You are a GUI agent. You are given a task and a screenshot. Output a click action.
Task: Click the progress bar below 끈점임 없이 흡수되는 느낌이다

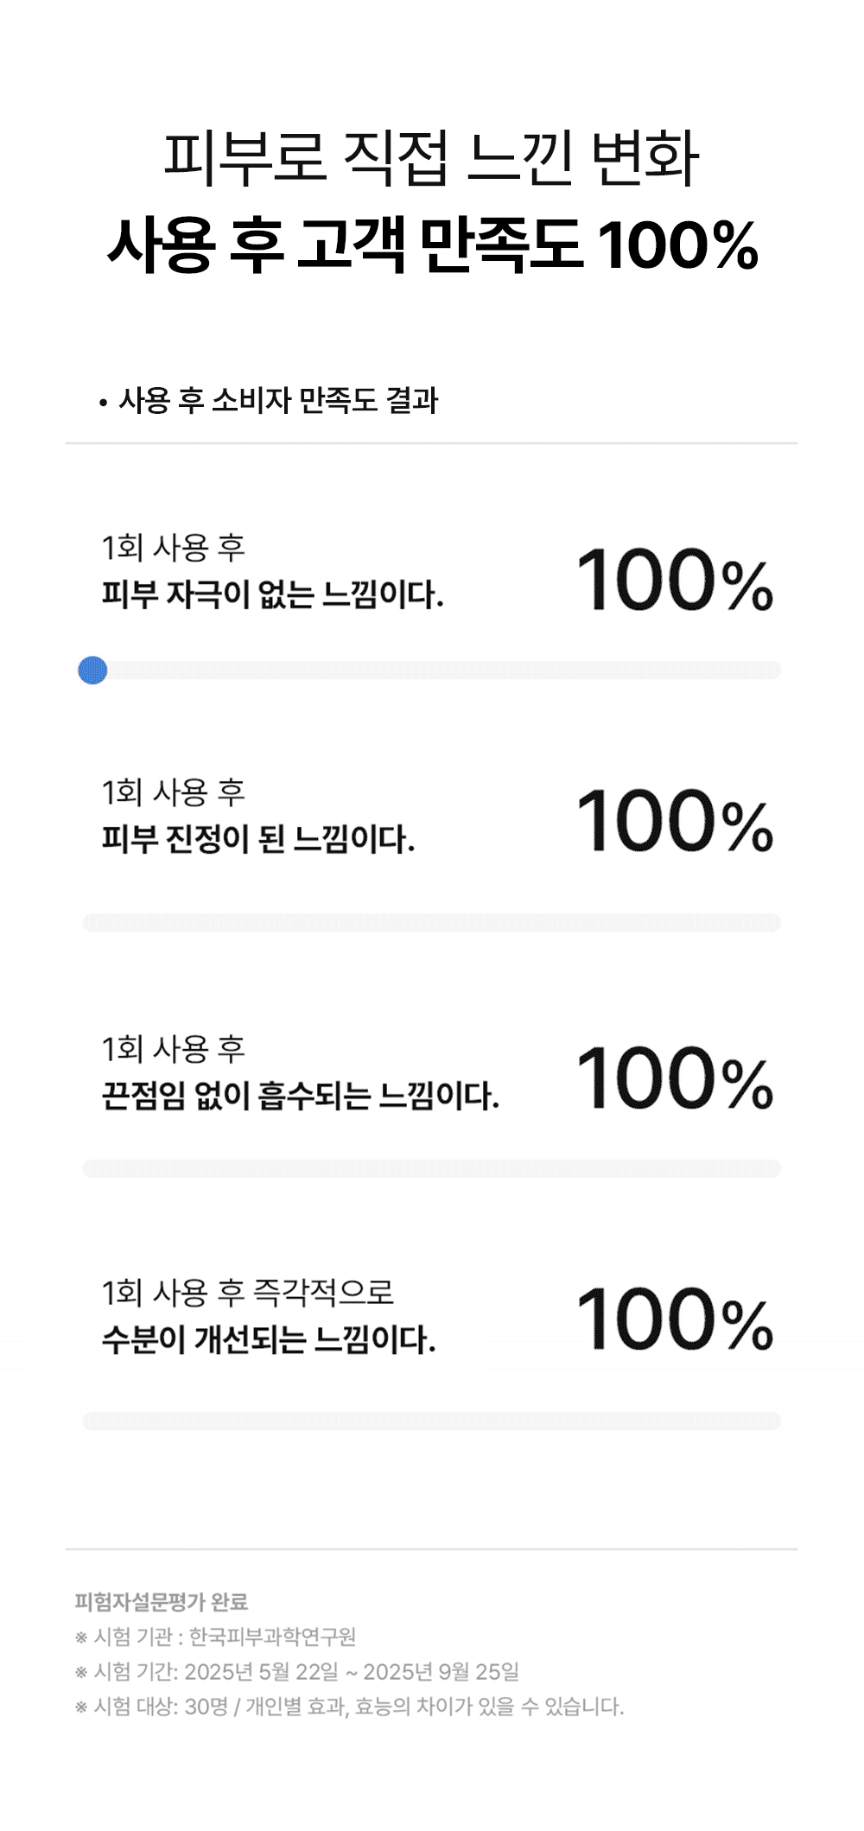(432, 1168)
